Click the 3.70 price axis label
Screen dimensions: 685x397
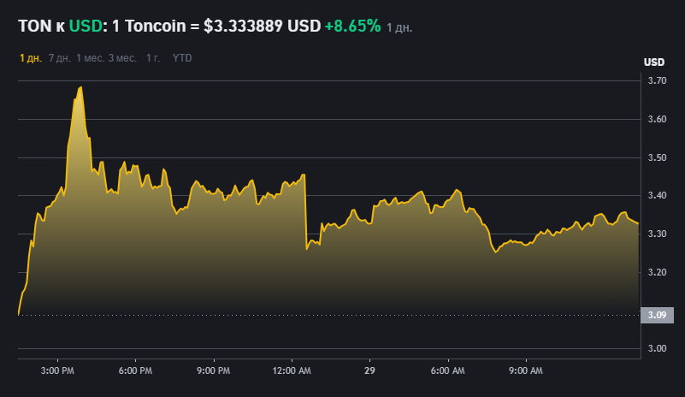(x=657, y=80)
